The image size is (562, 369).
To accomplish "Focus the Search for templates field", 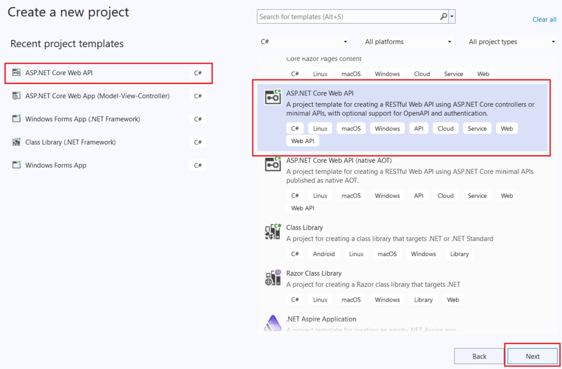I will point(348,16).
